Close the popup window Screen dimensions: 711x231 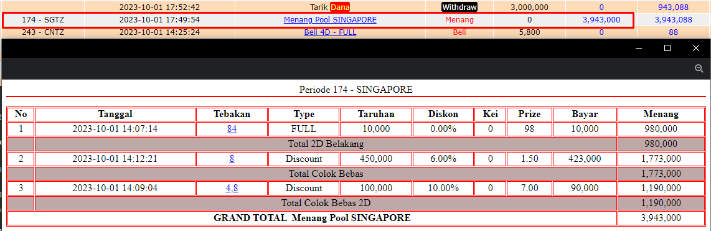[696, 48]
